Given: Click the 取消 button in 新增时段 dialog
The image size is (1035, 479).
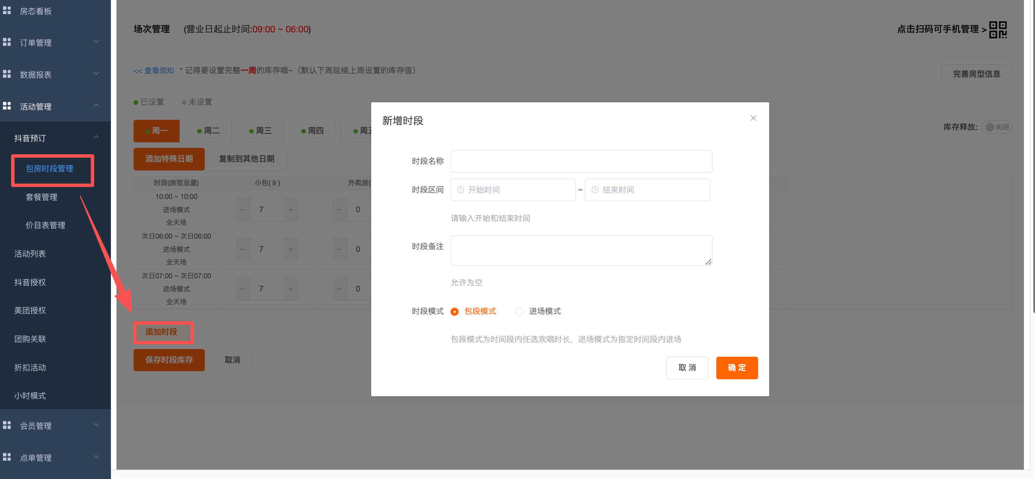Looking at the screenshot, I should tap(687, 368).
